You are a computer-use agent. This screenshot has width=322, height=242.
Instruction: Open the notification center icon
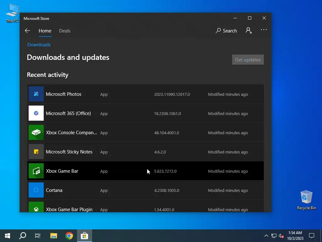(x=312, y=236)
